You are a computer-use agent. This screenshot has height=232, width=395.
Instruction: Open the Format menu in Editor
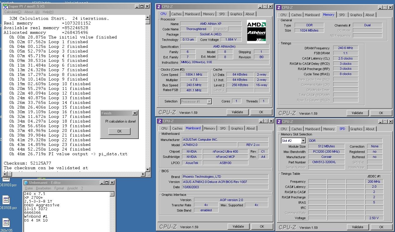click(59, 188)
